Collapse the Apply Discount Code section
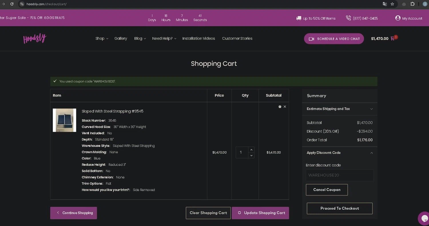This screenshot has height=226, width=429. click(339, 153)
